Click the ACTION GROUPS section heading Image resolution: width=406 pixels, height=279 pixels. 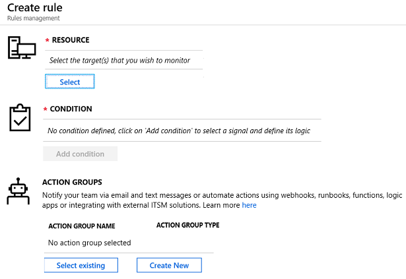(x=72, y=182)
